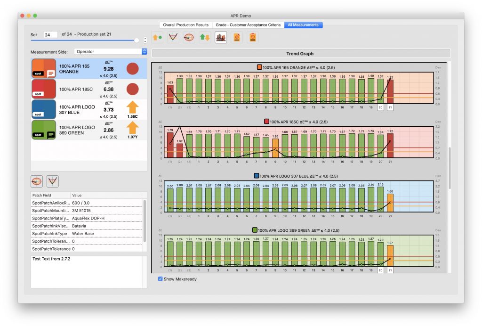Select the All Measurements tab
482x327 pixels.
point(303,25)
